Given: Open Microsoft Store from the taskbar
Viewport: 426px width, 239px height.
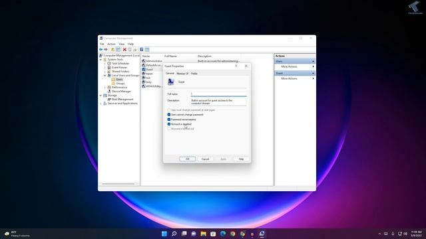Looking at the screenshot, I should [x=213, y=234].
